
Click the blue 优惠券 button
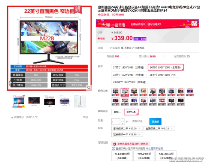pyautogui.click(x=155, y=121)
